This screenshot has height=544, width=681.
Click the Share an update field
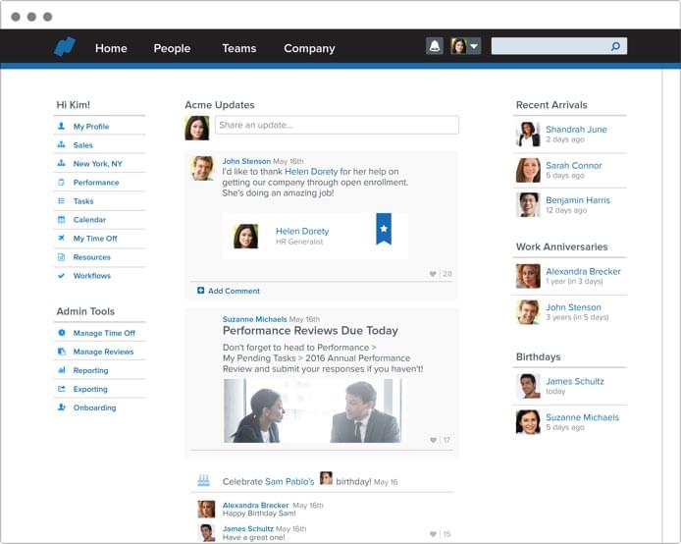click(x=337, y=125)
